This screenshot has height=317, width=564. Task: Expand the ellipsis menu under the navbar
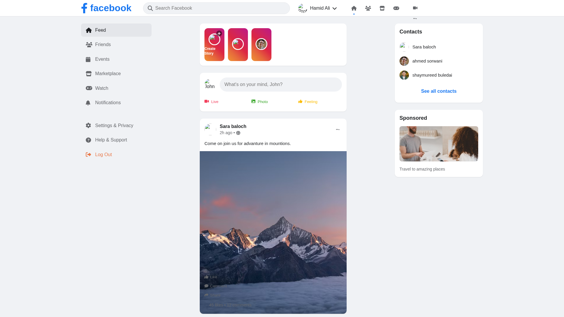(415, 18)
